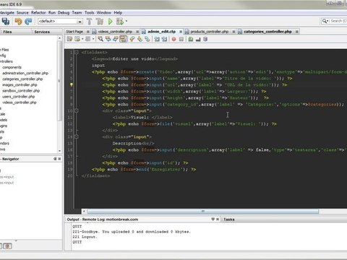347x260 pixels.
Task: Click the Forward navigation icon in the editor toolbar
Action: [x=88, y=39]
